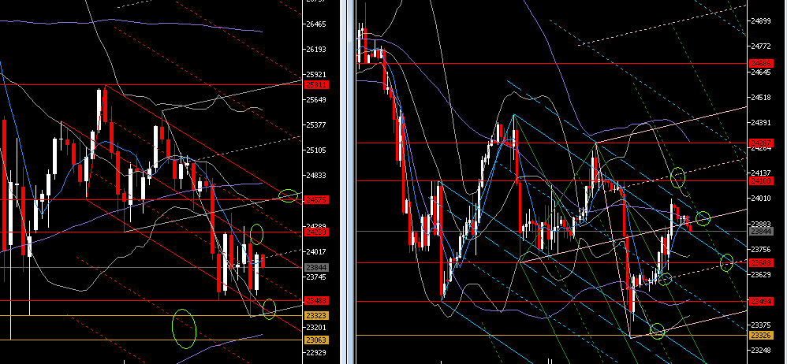Click the 25105 axis value, left chart

[x=316, y=150]
